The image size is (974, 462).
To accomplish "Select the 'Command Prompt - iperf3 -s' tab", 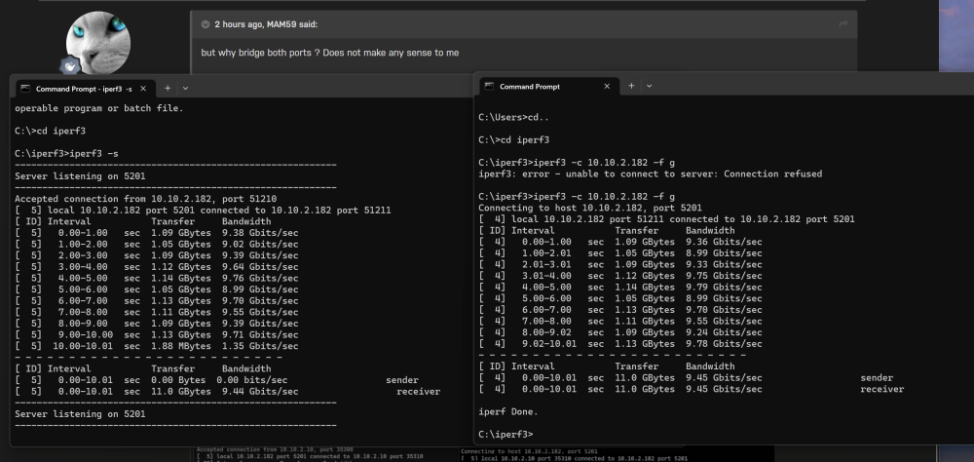I will click(x=83, y=89).
